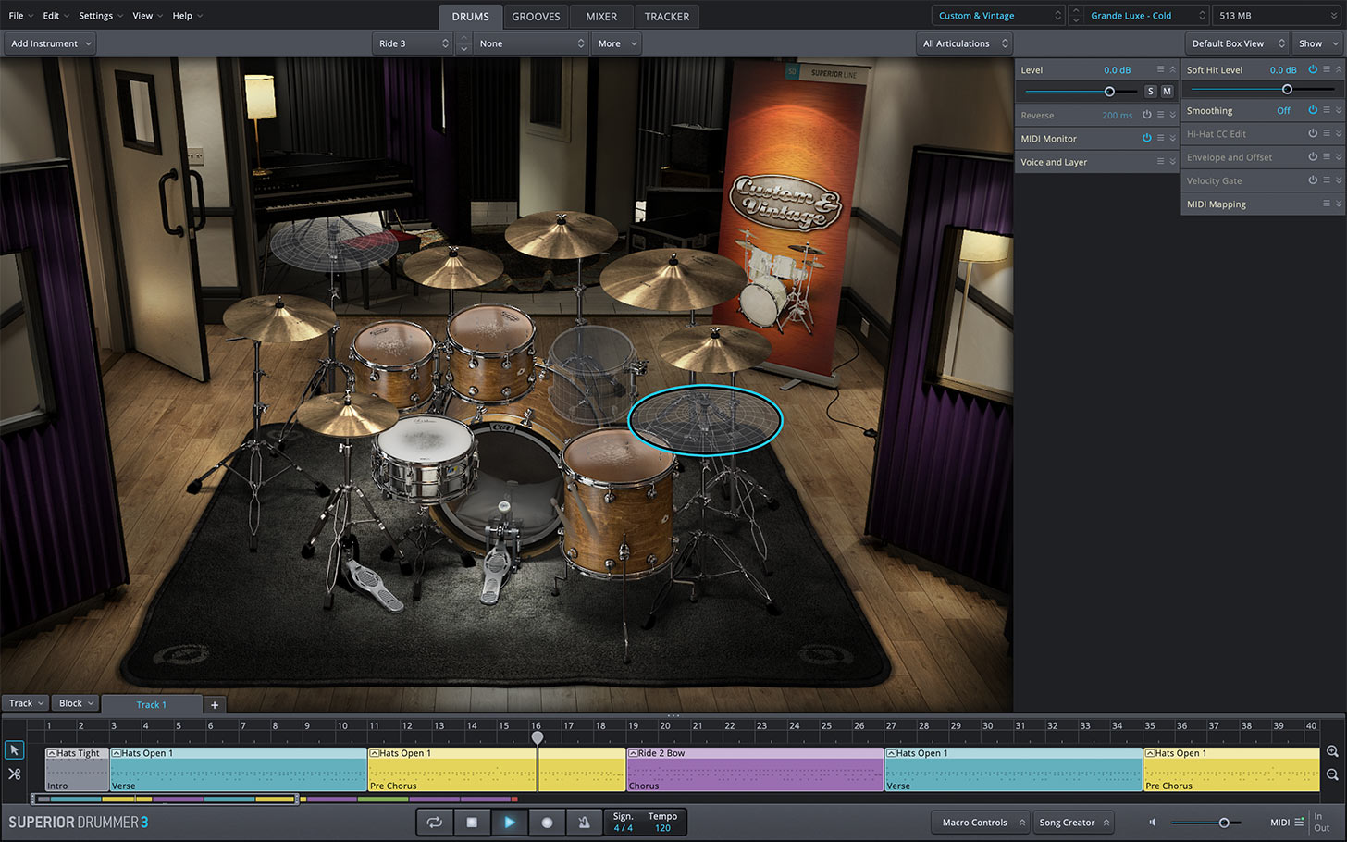Stop playback with the stop button
1347x842 pixels.
(x=472, y=822)
